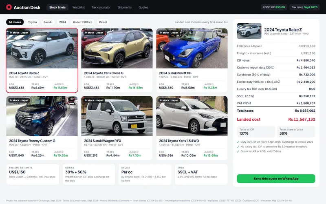Click the 2024 Suzuki Swift XG title
This screenshot has width=326, height=204.
pyautogui.click(x=175, y=73)
